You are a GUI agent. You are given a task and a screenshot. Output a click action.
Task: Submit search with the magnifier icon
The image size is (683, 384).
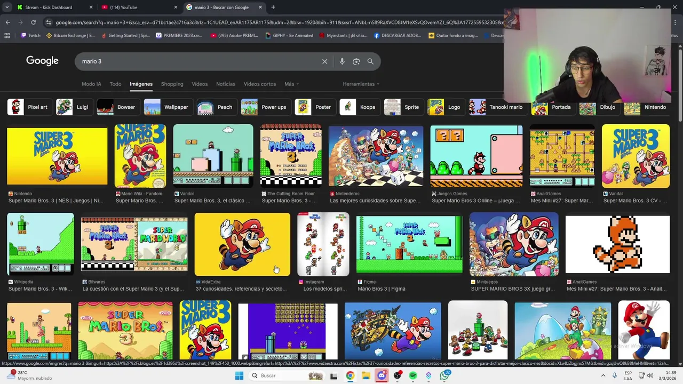[x=370, y=61]
